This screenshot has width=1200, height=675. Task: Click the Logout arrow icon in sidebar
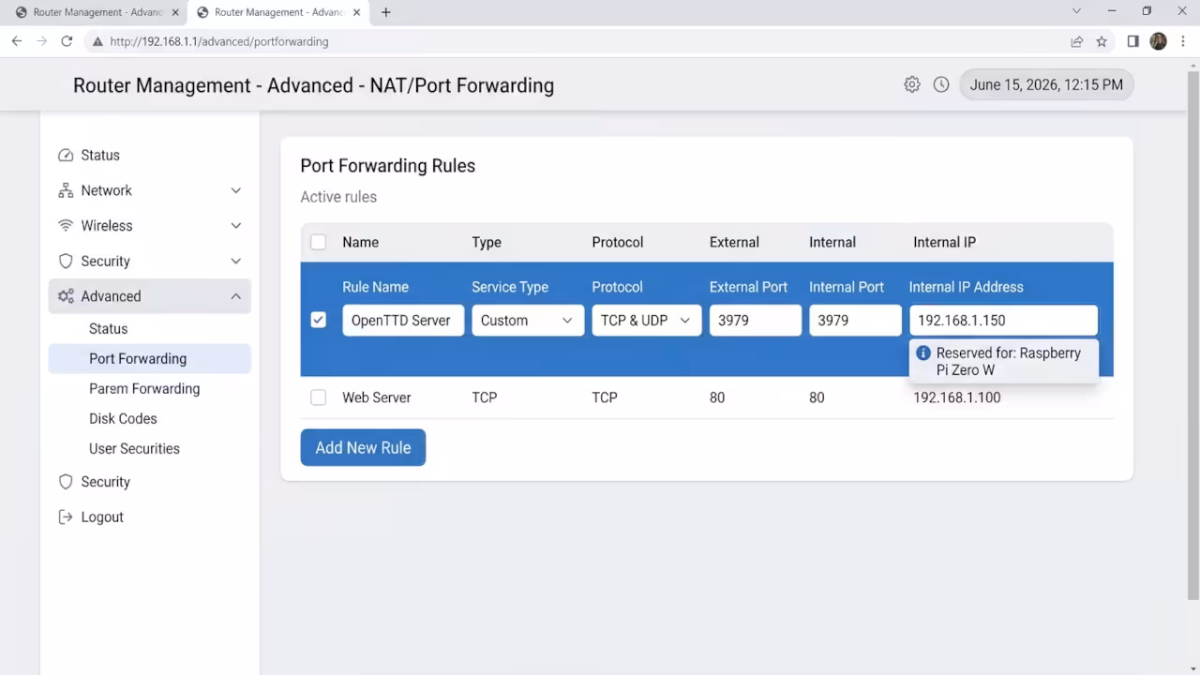pos(66,517)
